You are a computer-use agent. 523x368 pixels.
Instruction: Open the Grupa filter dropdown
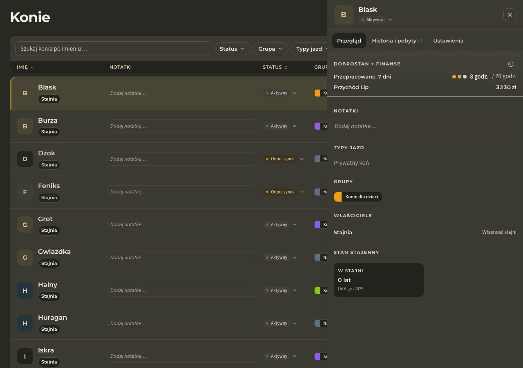click(270, 49)
